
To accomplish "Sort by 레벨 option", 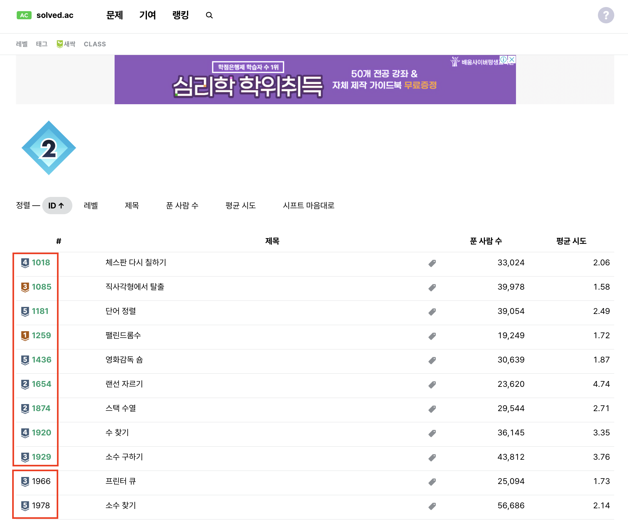I will pos(91,206).
